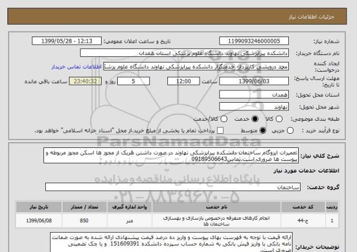Click the deadline date field 1399/06/03
This screenshot has height=252, width=357.
point(254,81)
